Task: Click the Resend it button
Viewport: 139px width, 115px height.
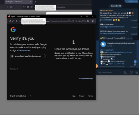Action: tap(14, 69)
